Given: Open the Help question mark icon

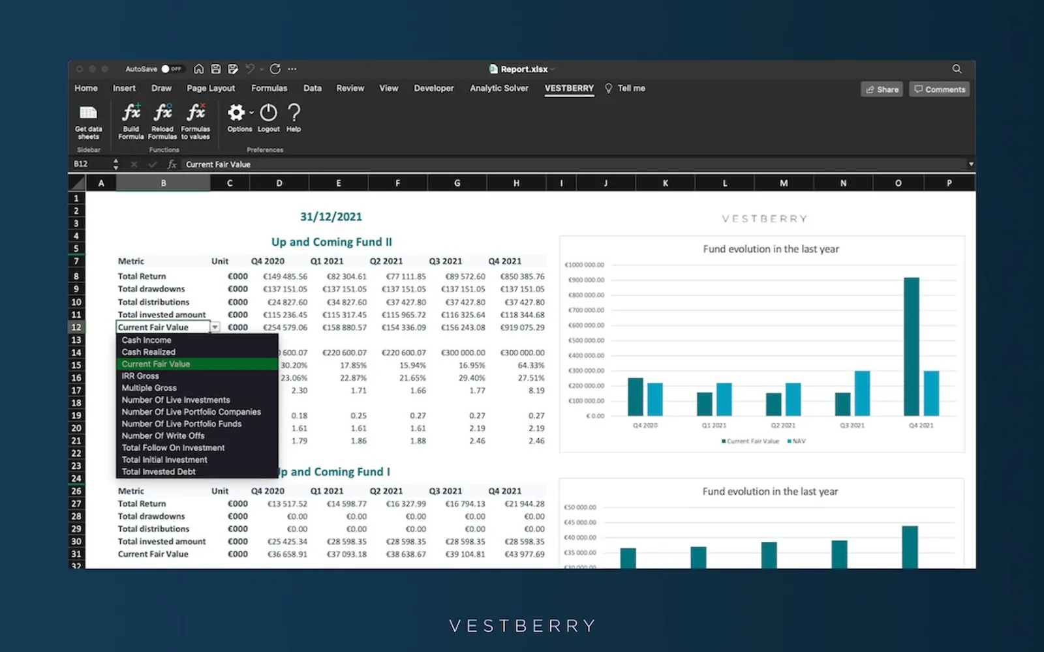Looking at the screenshot, I should click(x=294, y=113).
